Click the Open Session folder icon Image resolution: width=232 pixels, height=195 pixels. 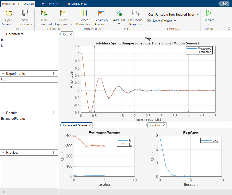coord(9,13)
